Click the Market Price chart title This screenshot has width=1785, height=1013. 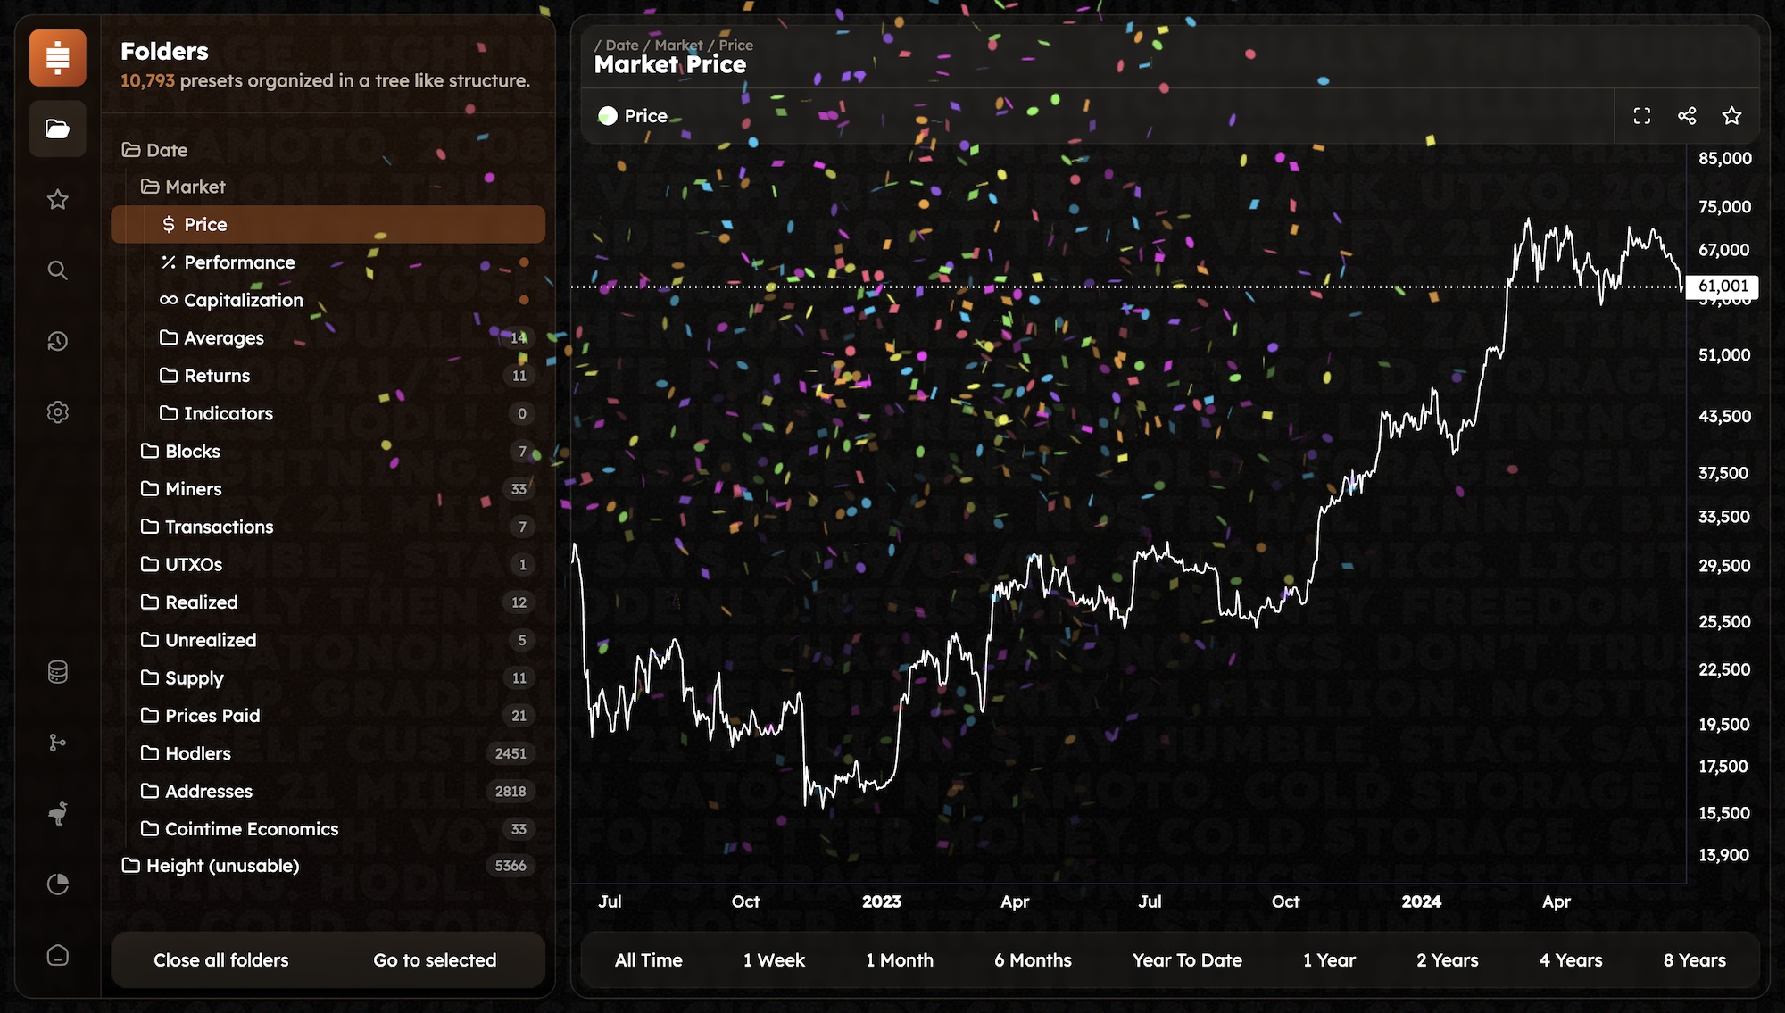pyautogui.click(x=670, y=64)
